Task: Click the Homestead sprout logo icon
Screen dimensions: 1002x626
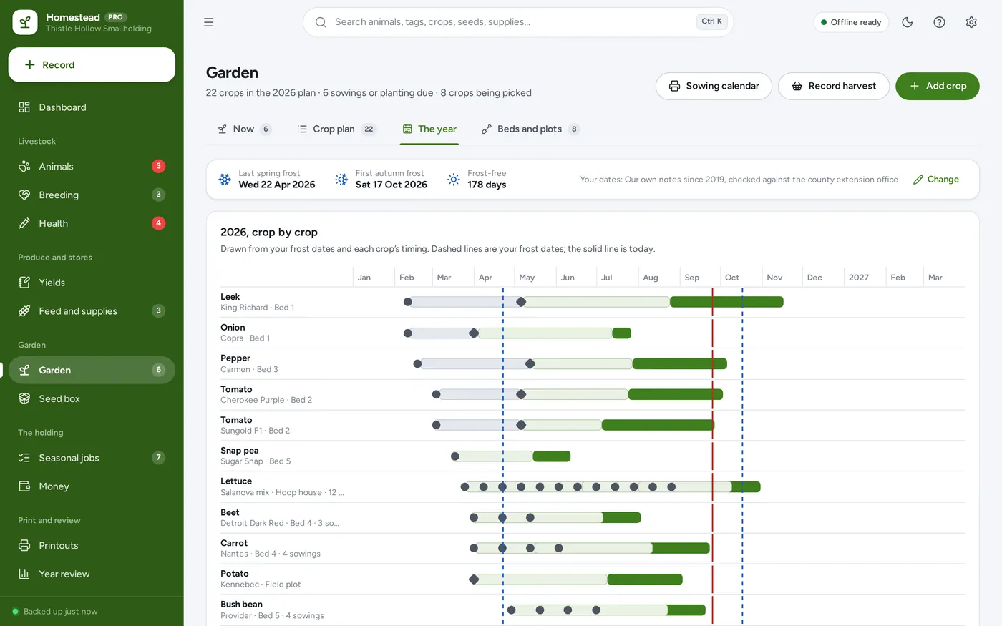Action: pyautogui.click(x=25, y=22)
